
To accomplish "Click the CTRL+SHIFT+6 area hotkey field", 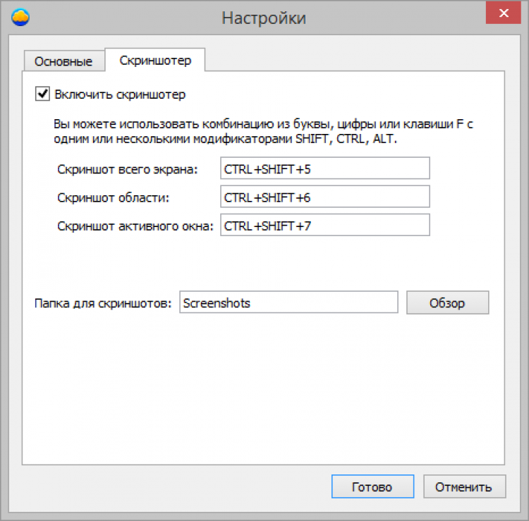I will pyautogui.click(x=324, y=197).
